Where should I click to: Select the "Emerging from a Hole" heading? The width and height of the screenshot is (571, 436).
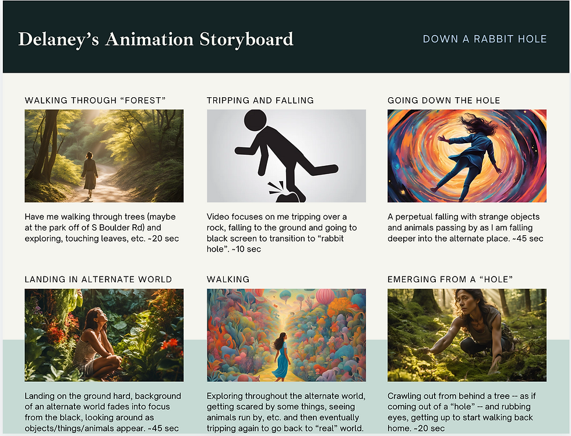click(450, 279)
